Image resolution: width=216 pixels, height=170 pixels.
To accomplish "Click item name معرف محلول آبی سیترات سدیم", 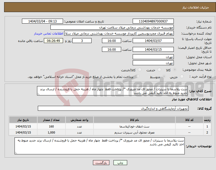I will (134, 132).
